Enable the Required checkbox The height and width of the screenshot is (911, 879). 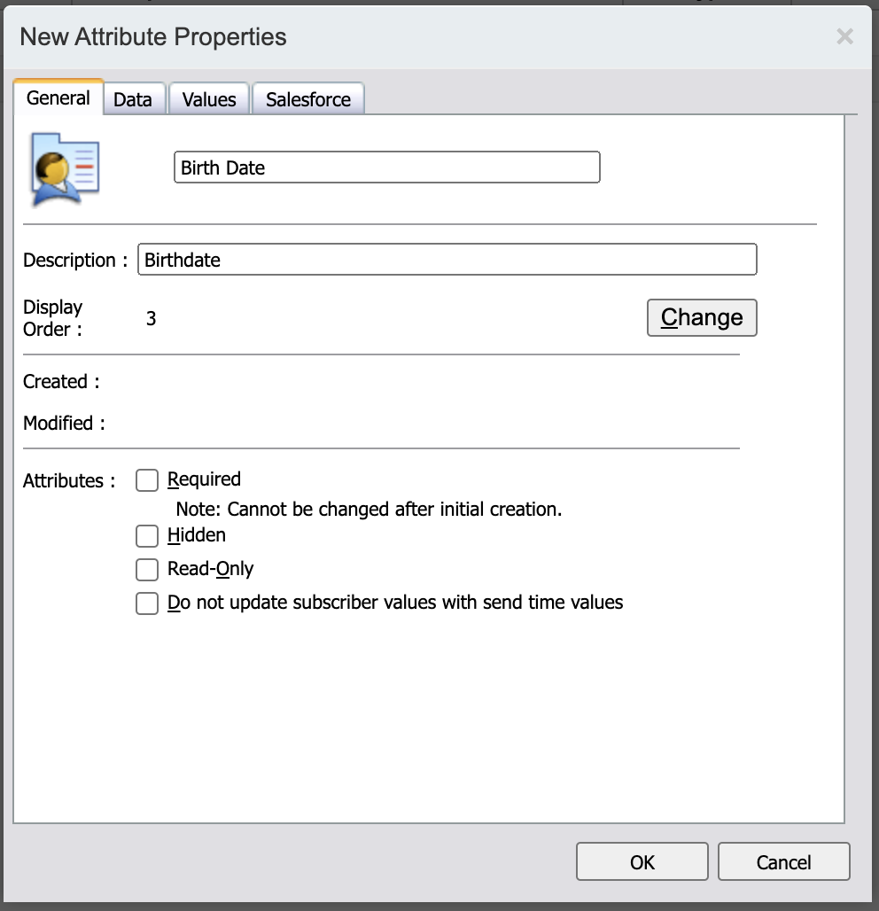tap(147, 480)
